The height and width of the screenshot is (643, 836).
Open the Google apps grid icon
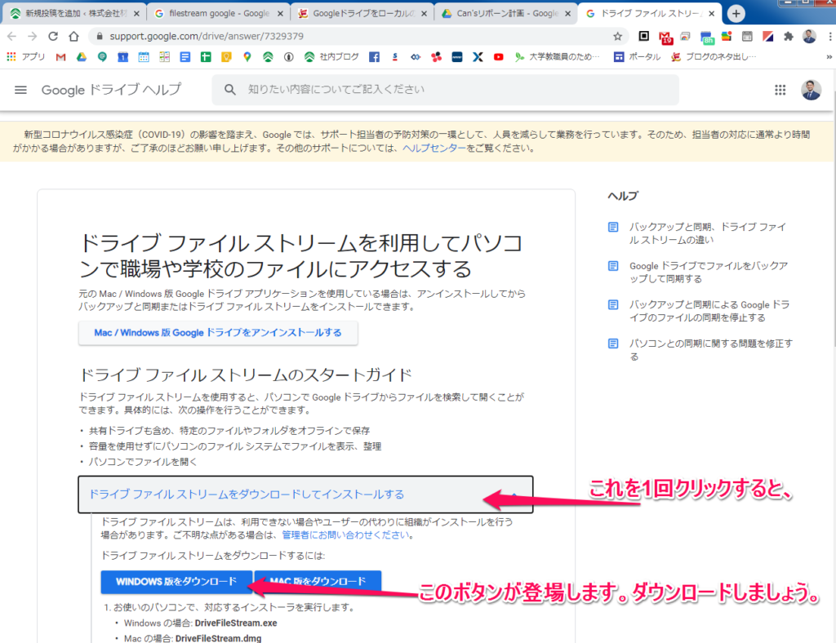[x=780, y=90]
